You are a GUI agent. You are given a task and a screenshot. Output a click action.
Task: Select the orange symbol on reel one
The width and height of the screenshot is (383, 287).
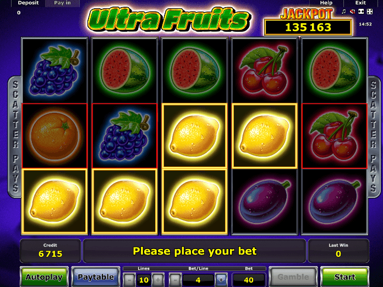[x=54, y=136]
